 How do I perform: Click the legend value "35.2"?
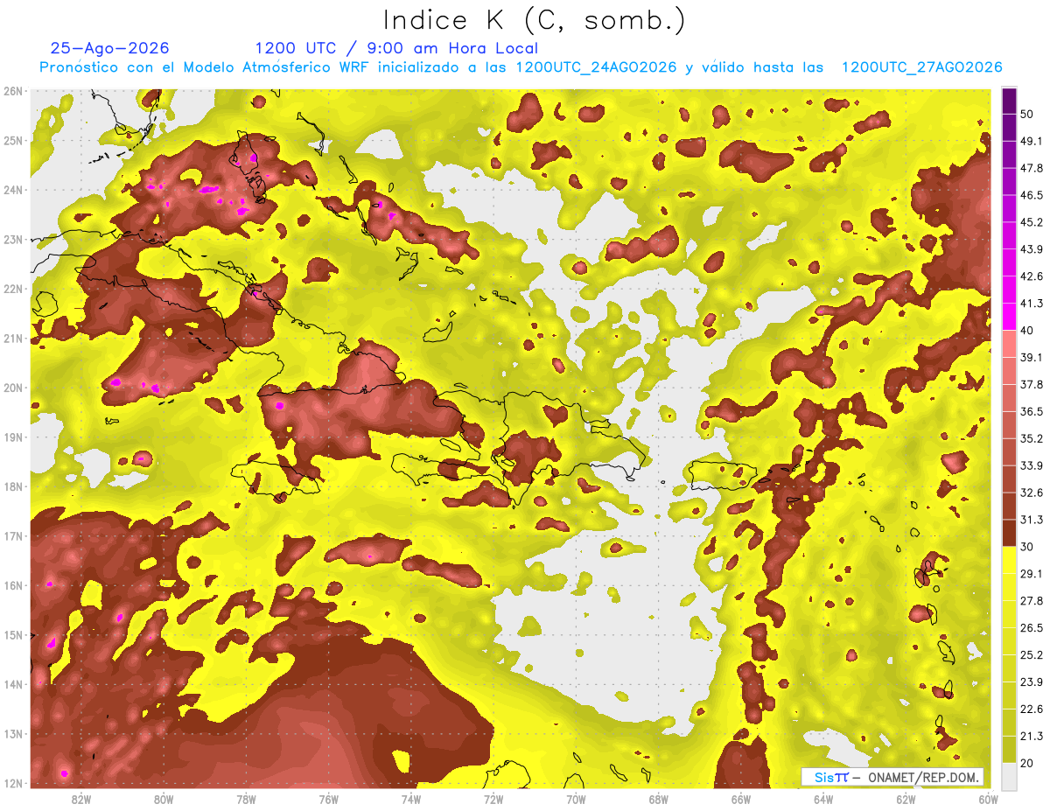(x=1032, y=438)
